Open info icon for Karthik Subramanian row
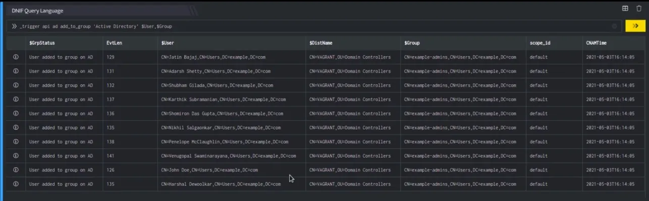Image resolution: width=649 pixels, height=201 pixels. (x=16, y=99)
